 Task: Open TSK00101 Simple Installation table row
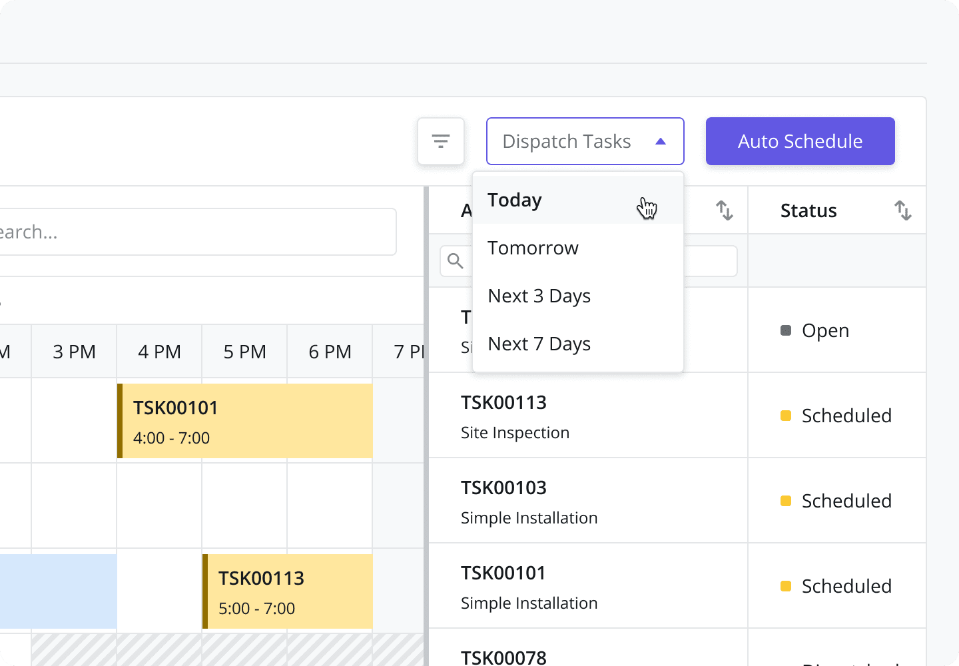588,586
